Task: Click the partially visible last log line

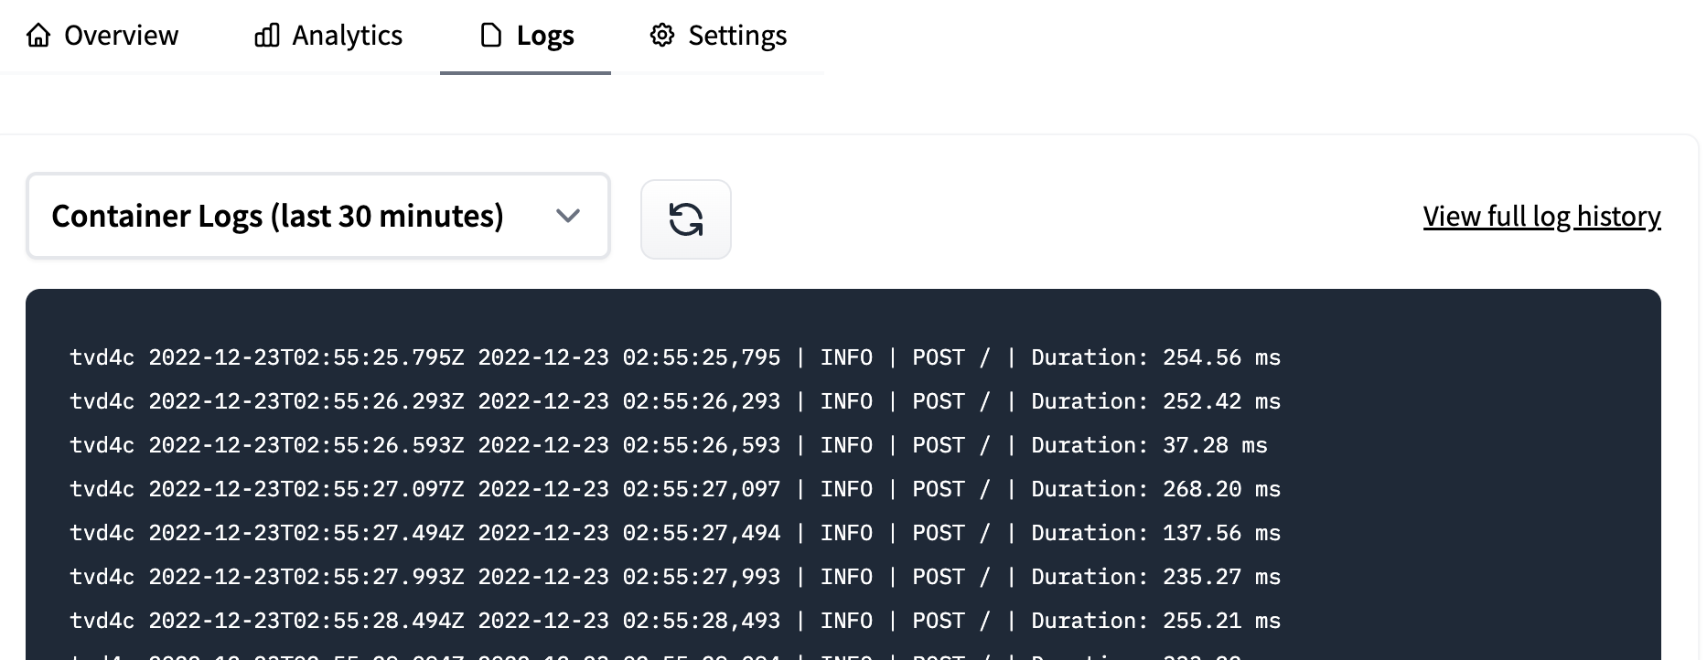Action: (x=674, y=655)
